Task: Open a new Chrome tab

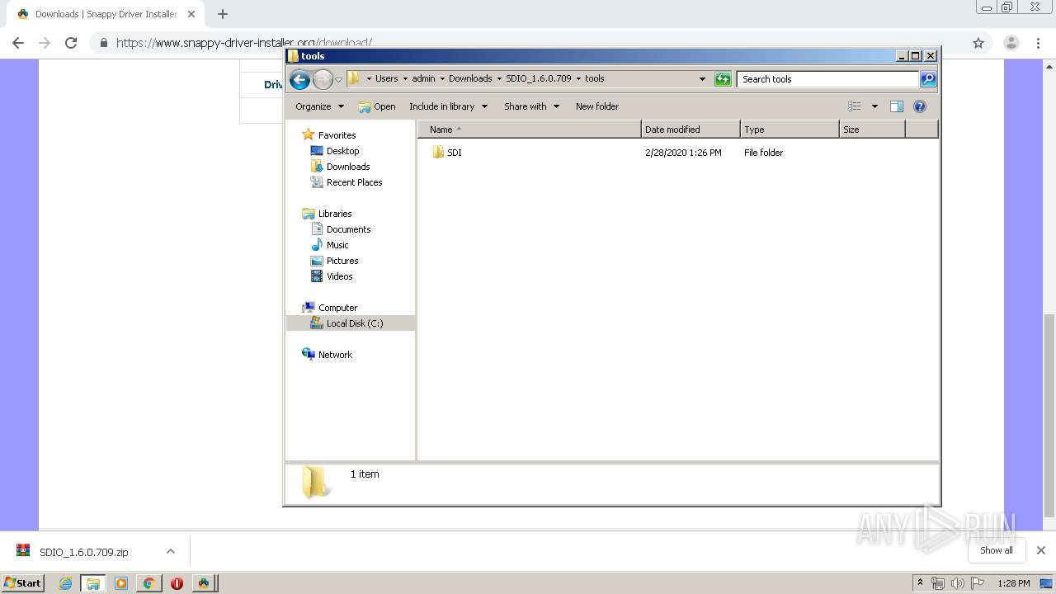Action: pyautogui.click(x=223, y=14)
